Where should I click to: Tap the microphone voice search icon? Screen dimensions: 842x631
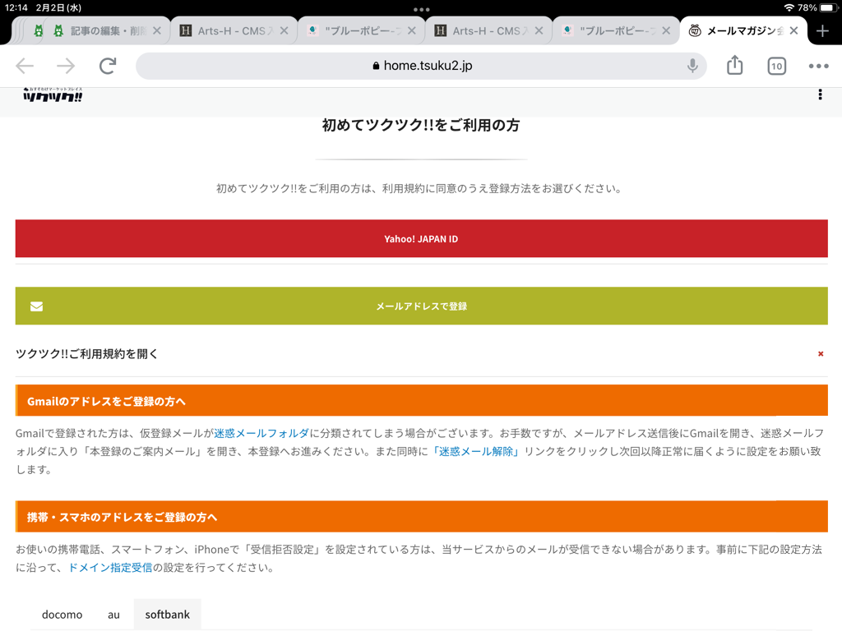693,66
